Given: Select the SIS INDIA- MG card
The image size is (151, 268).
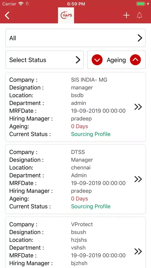Looking at the screenshot, I should pyautogui.click(x=75, y=107).
